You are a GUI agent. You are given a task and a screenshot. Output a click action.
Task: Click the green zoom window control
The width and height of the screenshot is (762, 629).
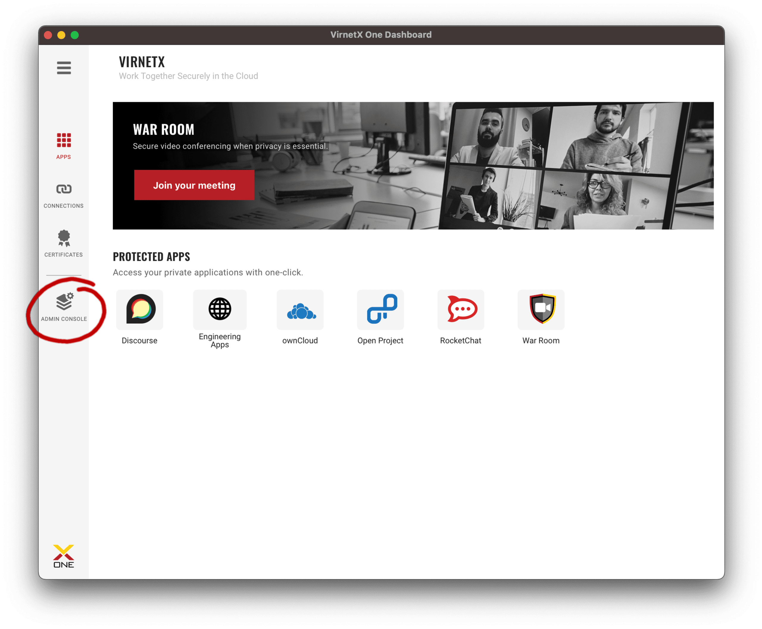75,35
